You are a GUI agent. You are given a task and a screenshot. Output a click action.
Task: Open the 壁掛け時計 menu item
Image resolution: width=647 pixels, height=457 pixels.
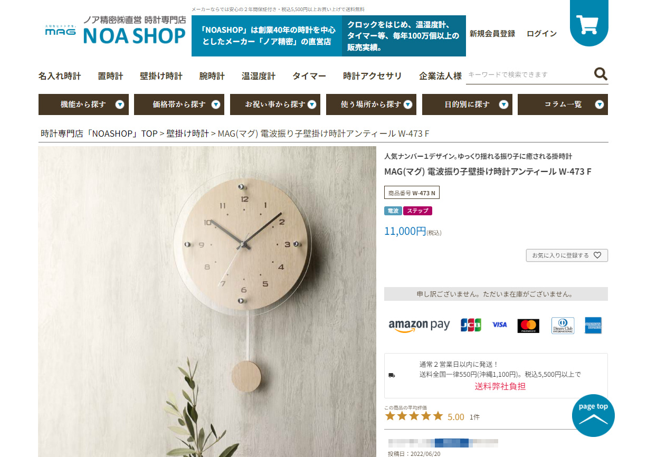[161, 76]
